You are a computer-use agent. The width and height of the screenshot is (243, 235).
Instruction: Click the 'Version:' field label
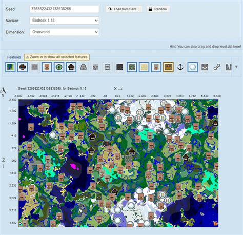(x=12, y=21)
